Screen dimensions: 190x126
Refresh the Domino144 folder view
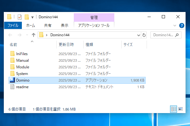click(144, 35)
